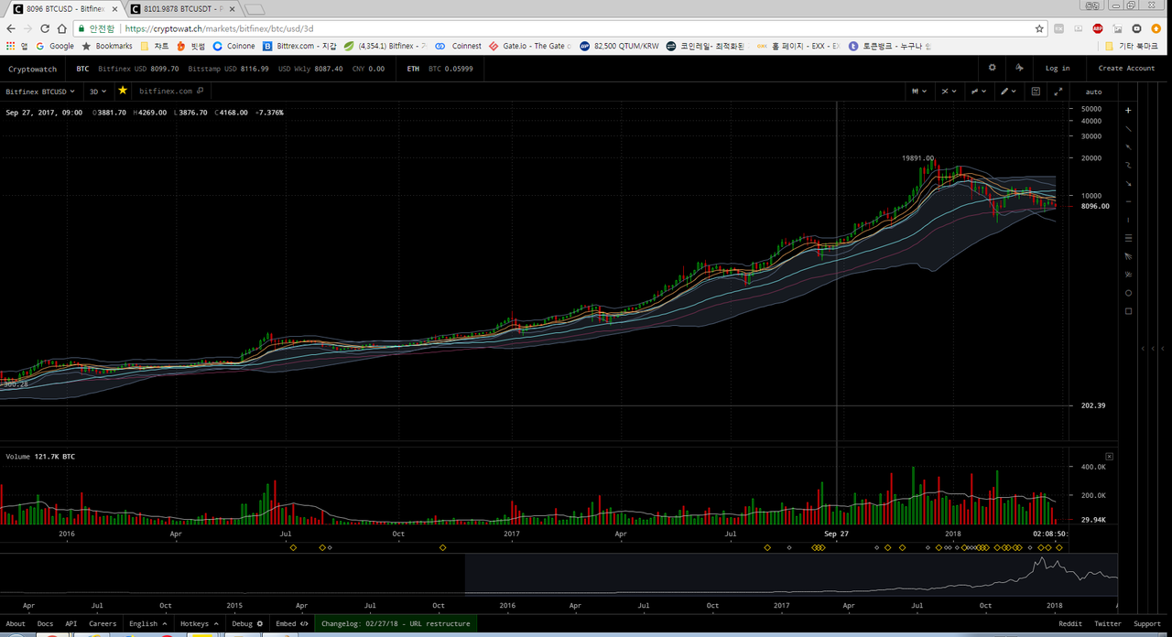Image resolution: width=1172 pixels, height=637 pixels.
Task: Click the fullscreen expand chart icon
Action: pyautogui.click(x=1058, y=92)
